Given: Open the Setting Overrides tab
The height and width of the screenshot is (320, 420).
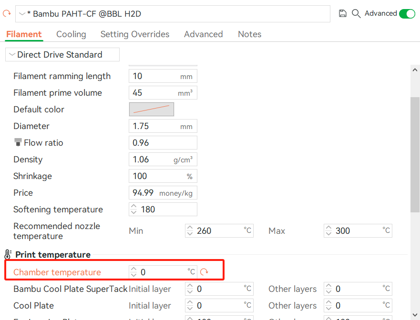Looking at the screenshot, I should point(135,34).
